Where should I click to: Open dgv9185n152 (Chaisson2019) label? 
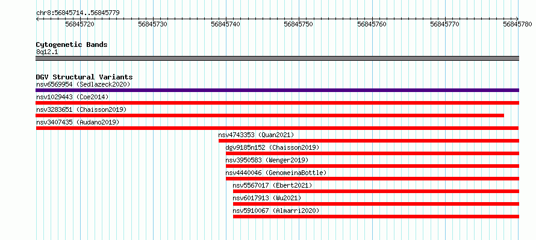pos(272,147)
